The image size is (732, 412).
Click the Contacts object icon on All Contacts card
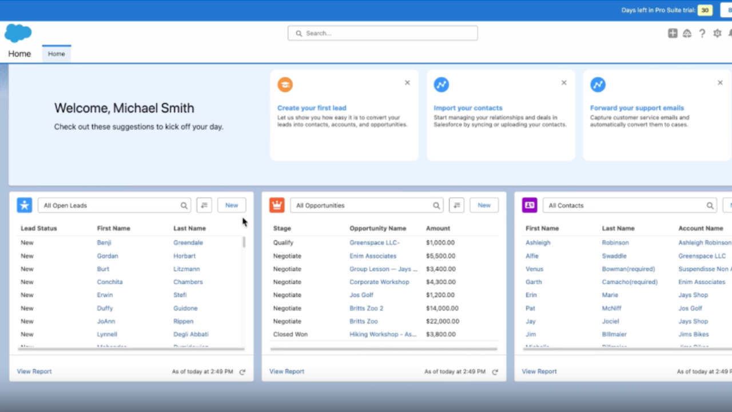[529, 205]
